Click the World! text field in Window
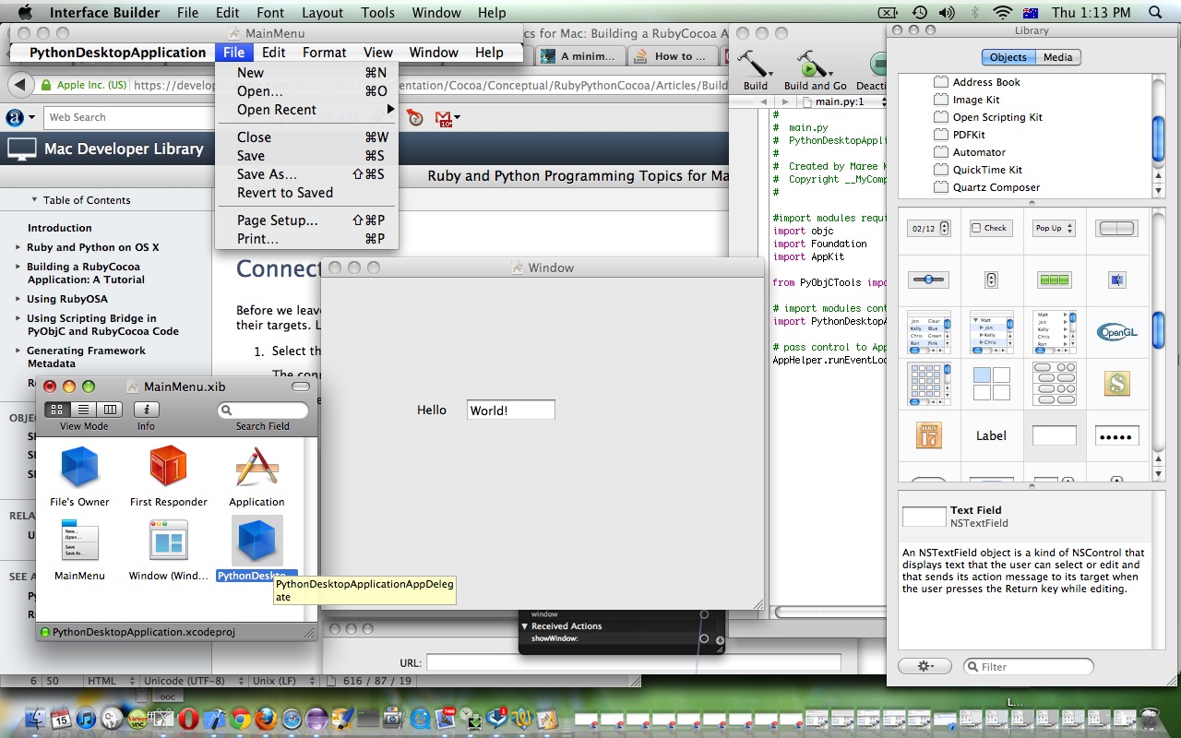Screen dimensions: 1181x738 coord(510,411)
